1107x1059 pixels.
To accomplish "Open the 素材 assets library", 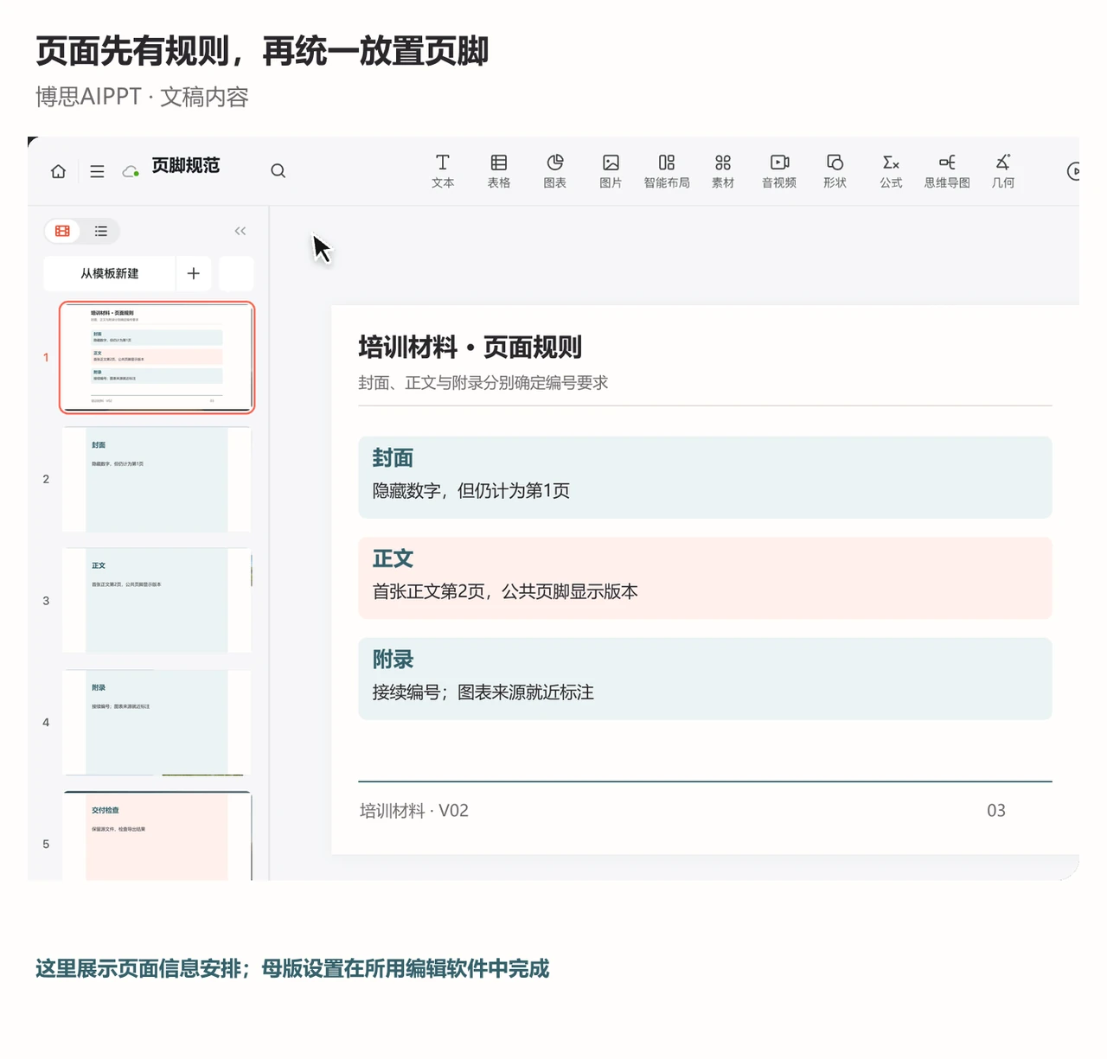I will (723, 171).
